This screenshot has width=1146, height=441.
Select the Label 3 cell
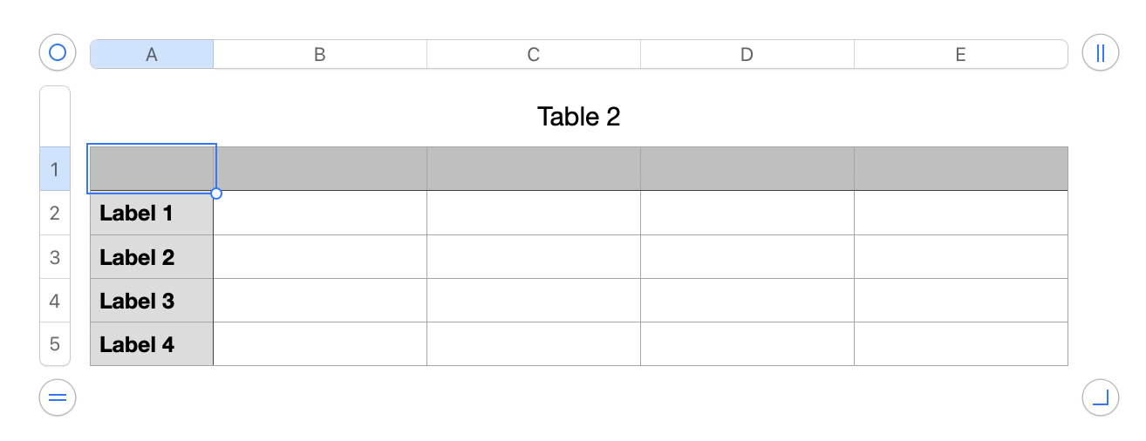point(152,301)
